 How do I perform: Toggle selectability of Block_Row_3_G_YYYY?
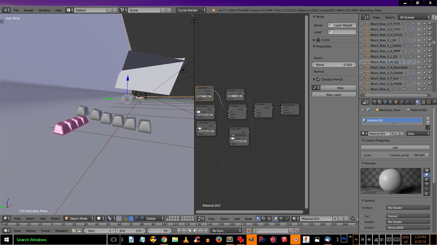click(424, 29)
